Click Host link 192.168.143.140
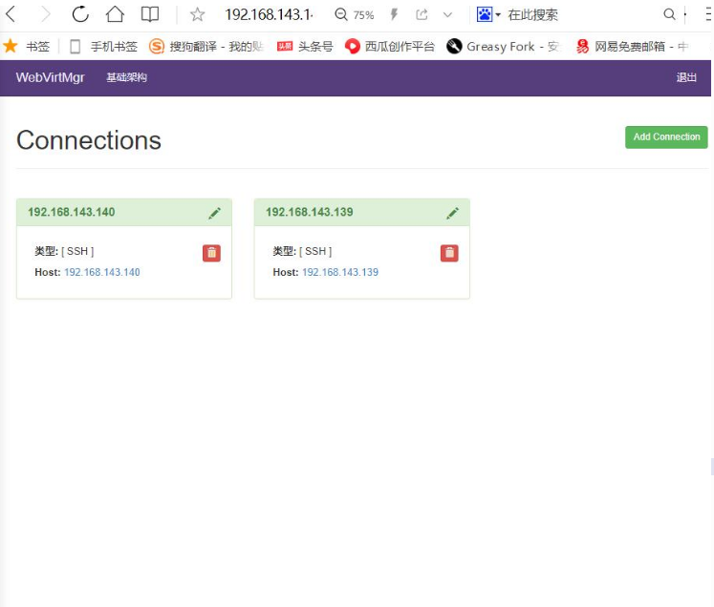714x607 pixels. coord(102,272)
